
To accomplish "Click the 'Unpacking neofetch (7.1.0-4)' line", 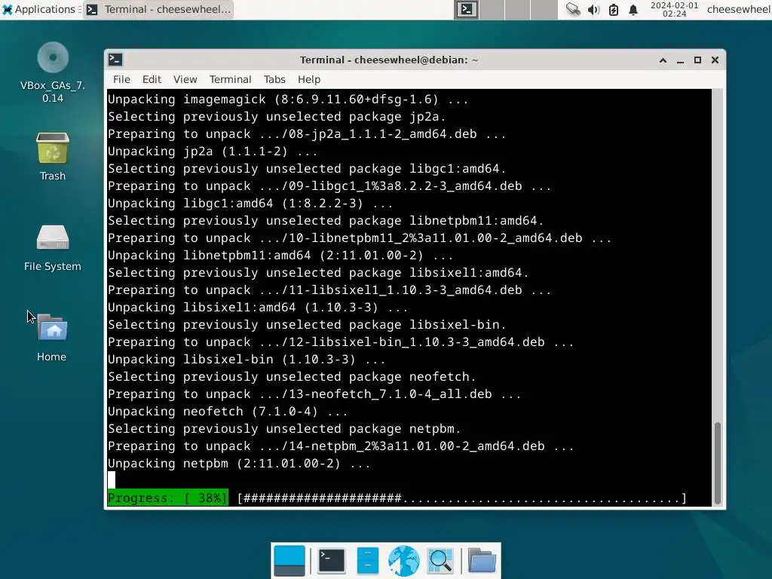I will [x=228, y=411].
